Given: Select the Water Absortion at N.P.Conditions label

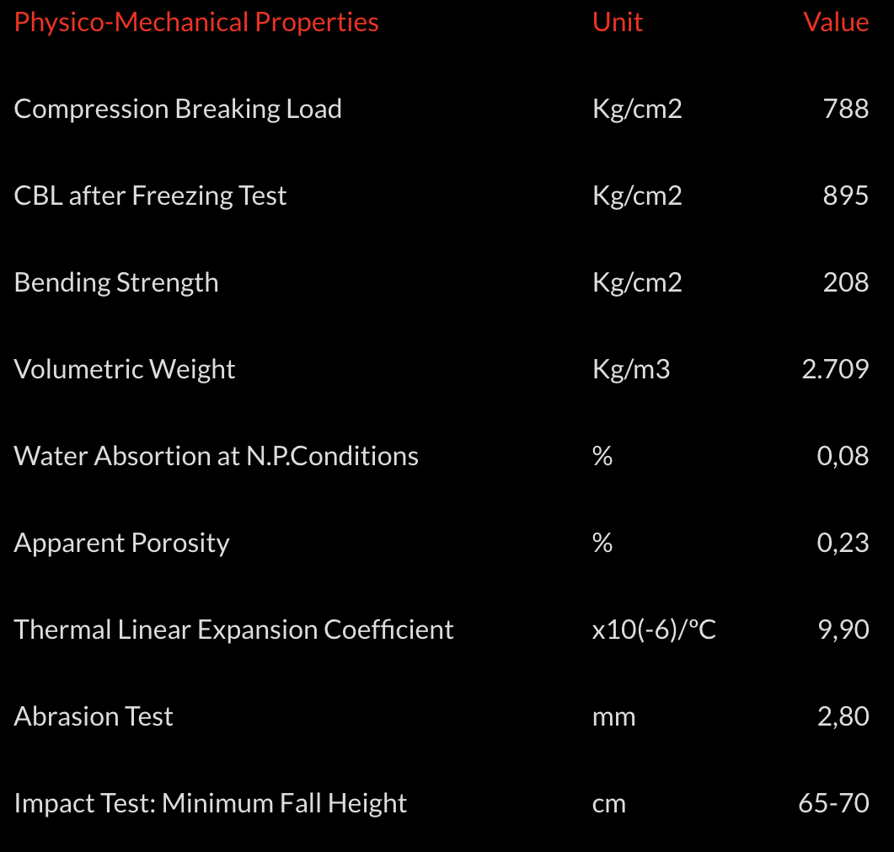Looking at the screenshot, I should click(x=217, y=456).
